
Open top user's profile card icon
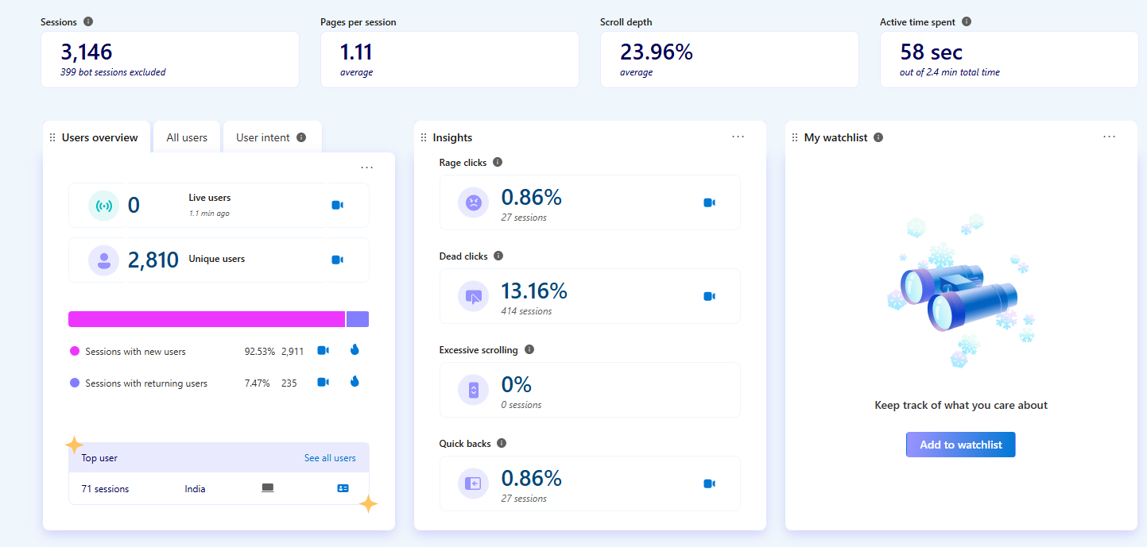coord(343,488)
